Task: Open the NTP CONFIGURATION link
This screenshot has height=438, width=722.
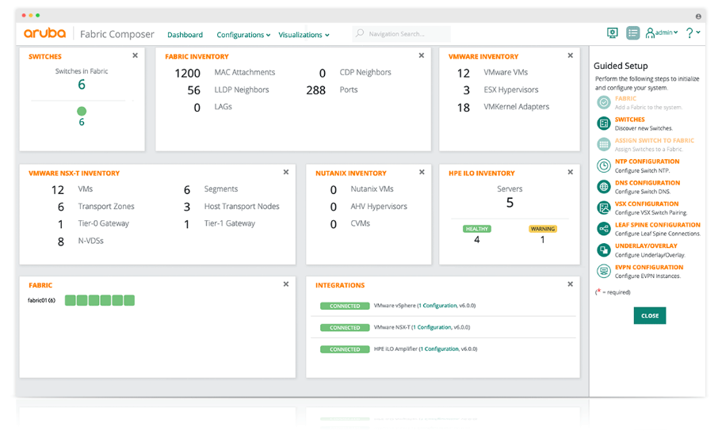Action: pyautogui.click(x=647, y=162)
